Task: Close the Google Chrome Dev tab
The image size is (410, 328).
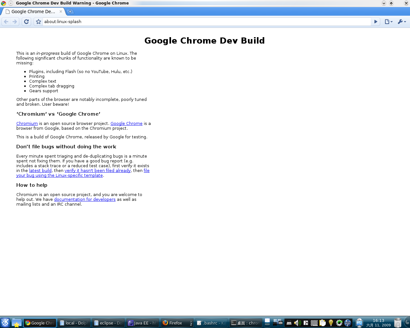Action: (61, 12)
